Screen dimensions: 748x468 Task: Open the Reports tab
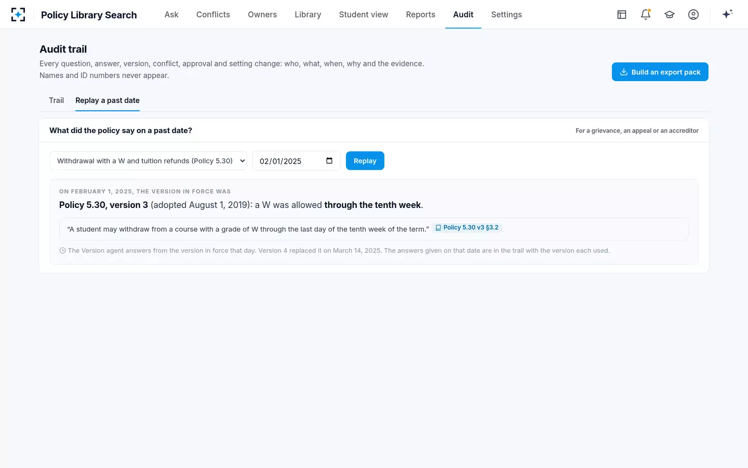(x=421, y=15)
